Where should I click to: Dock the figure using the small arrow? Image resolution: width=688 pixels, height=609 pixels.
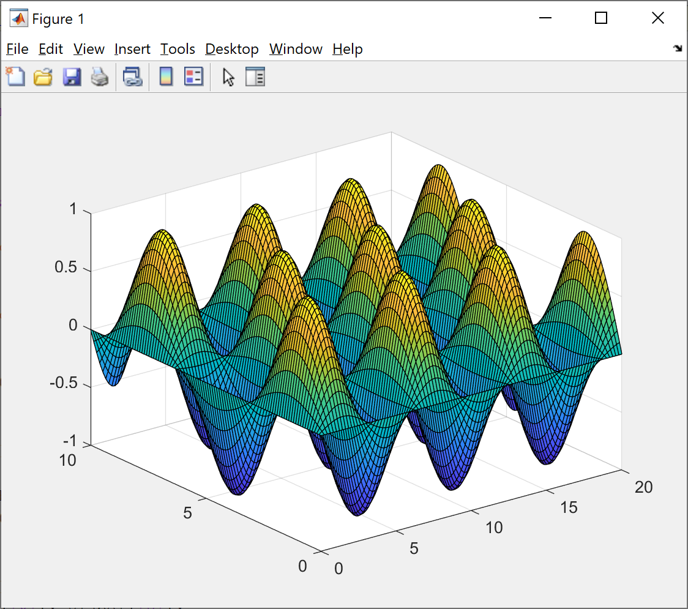tap(678, 48)
